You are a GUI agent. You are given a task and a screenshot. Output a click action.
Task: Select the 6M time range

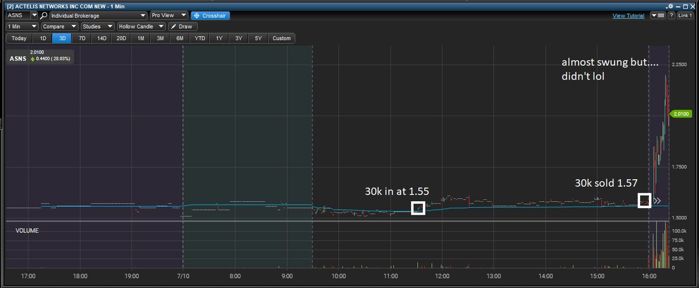click(180, 38)
